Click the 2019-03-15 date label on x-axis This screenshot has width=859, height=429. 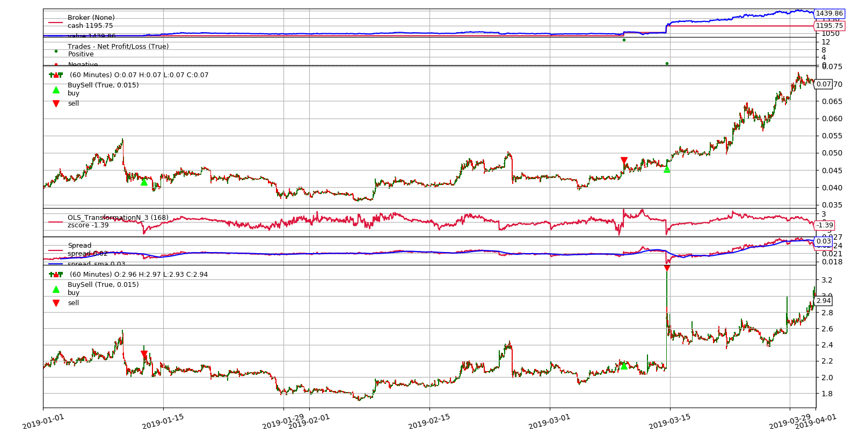670,421
